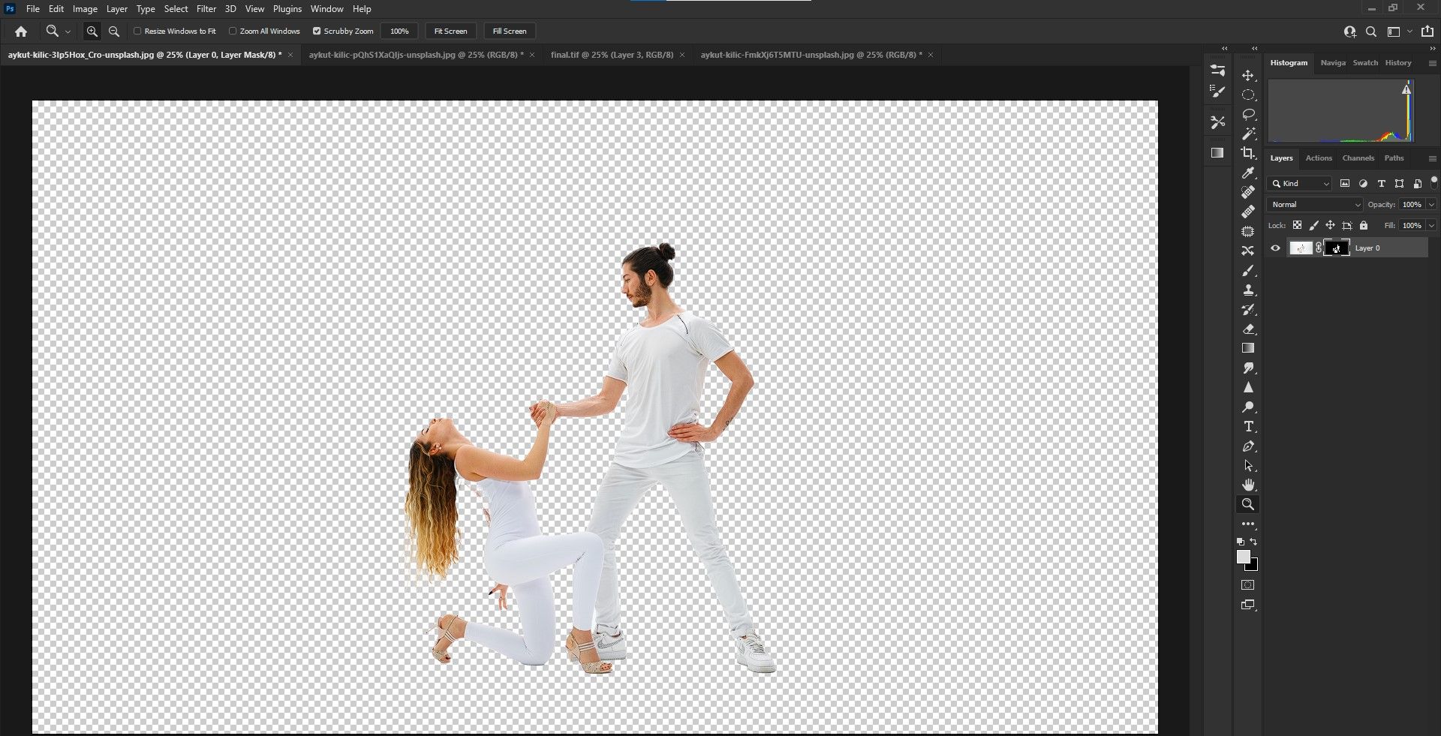Hide Layer 0 with the eye icon
Screen dimensions: 1441x736
click(x=1275, y=248)
